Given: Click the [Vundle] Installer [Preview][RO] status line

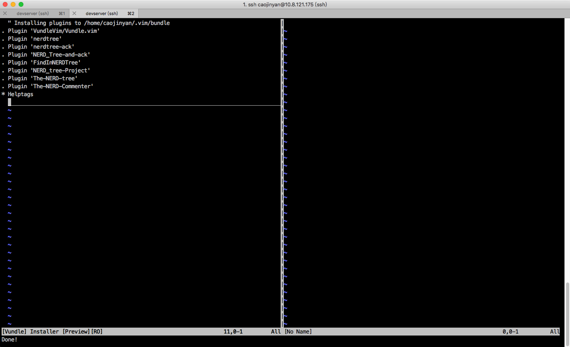Looking at the screenshot, I should (x=52, y=332).
